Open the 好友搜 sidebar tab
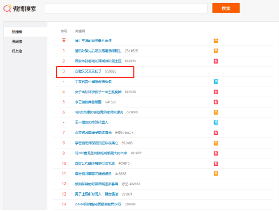Image resolution: width=279 pixels, height=211 pixels. (17, 51)
